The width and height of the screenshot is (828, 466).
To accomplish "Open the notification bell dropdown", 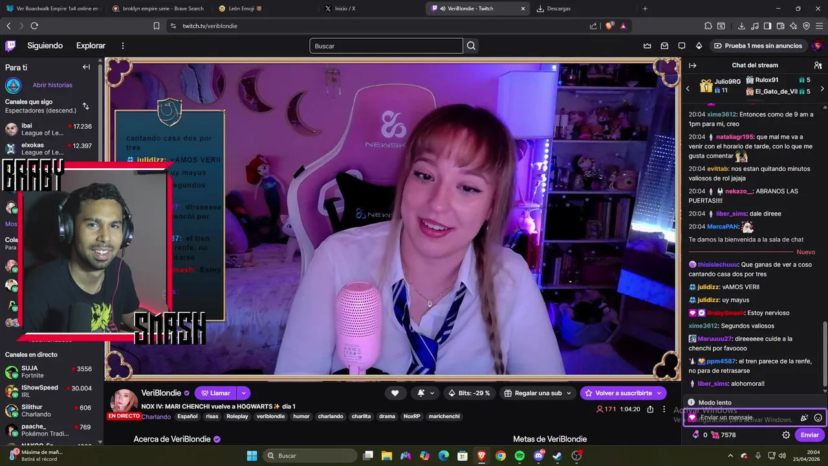I will click(x=424, y=393).
